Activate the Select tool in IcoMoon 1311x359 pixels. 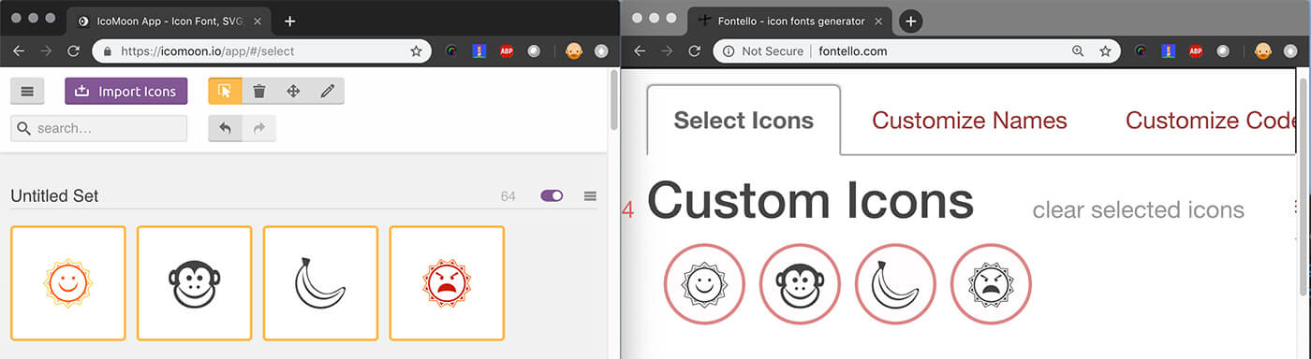tap(225, 91)
